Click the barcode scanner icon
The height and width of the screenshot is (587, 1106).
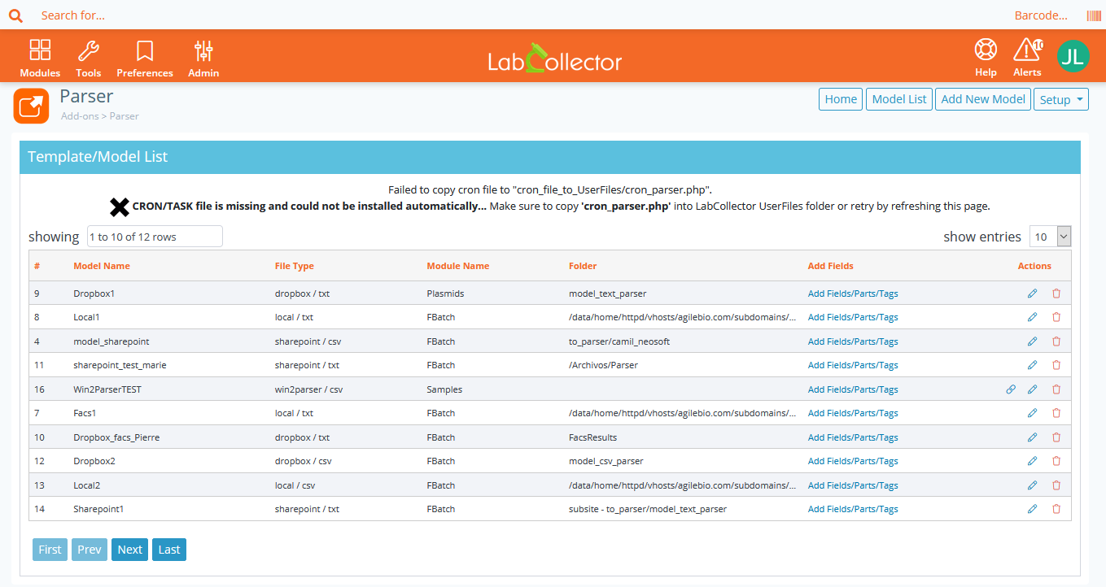coord(1093,15)
